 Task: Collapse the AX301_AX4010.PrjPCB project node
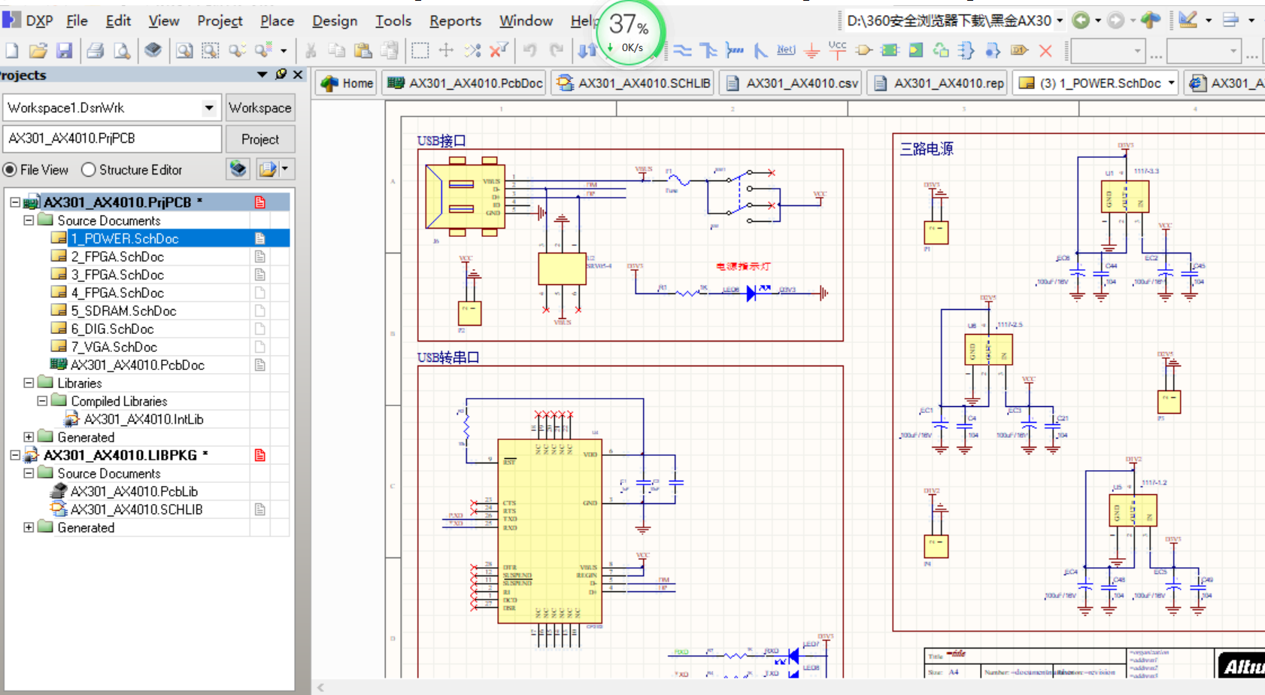(15, 202)
